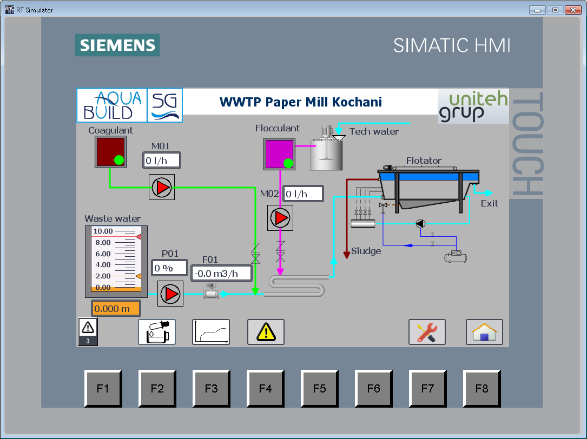Click the Exit label
The width and height of the screenshot is (587, 439).
(x=489, y=203)
